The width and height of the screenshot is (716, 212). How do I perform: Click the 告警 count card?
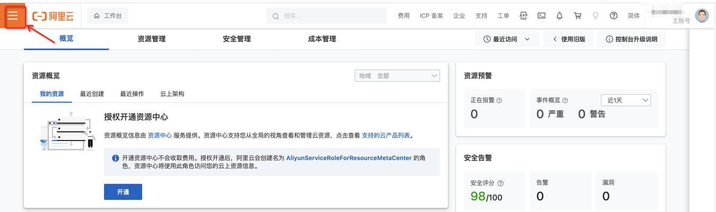coord(560,190)
